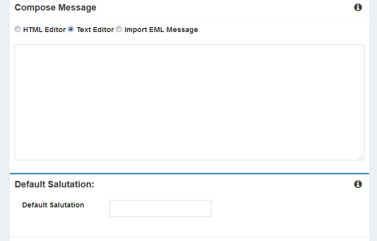This screenshot has height=241, width=377.
Task: Click the Text Editor label text
Action: [x=95, y=30]
